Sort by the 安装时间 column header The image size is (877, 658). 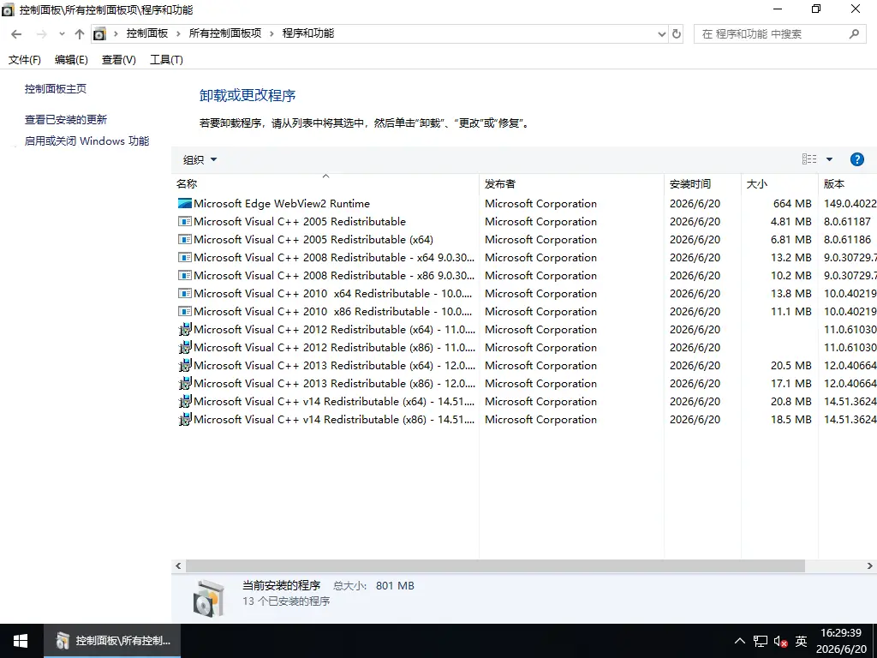(703, 183)
